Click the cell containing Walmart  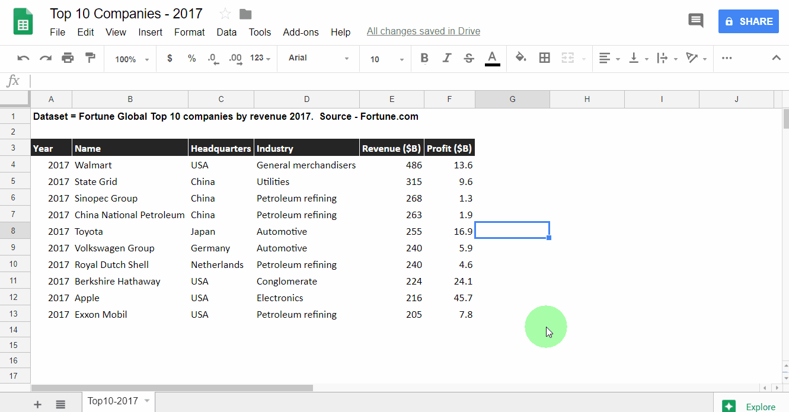click(x=130, y=165)
